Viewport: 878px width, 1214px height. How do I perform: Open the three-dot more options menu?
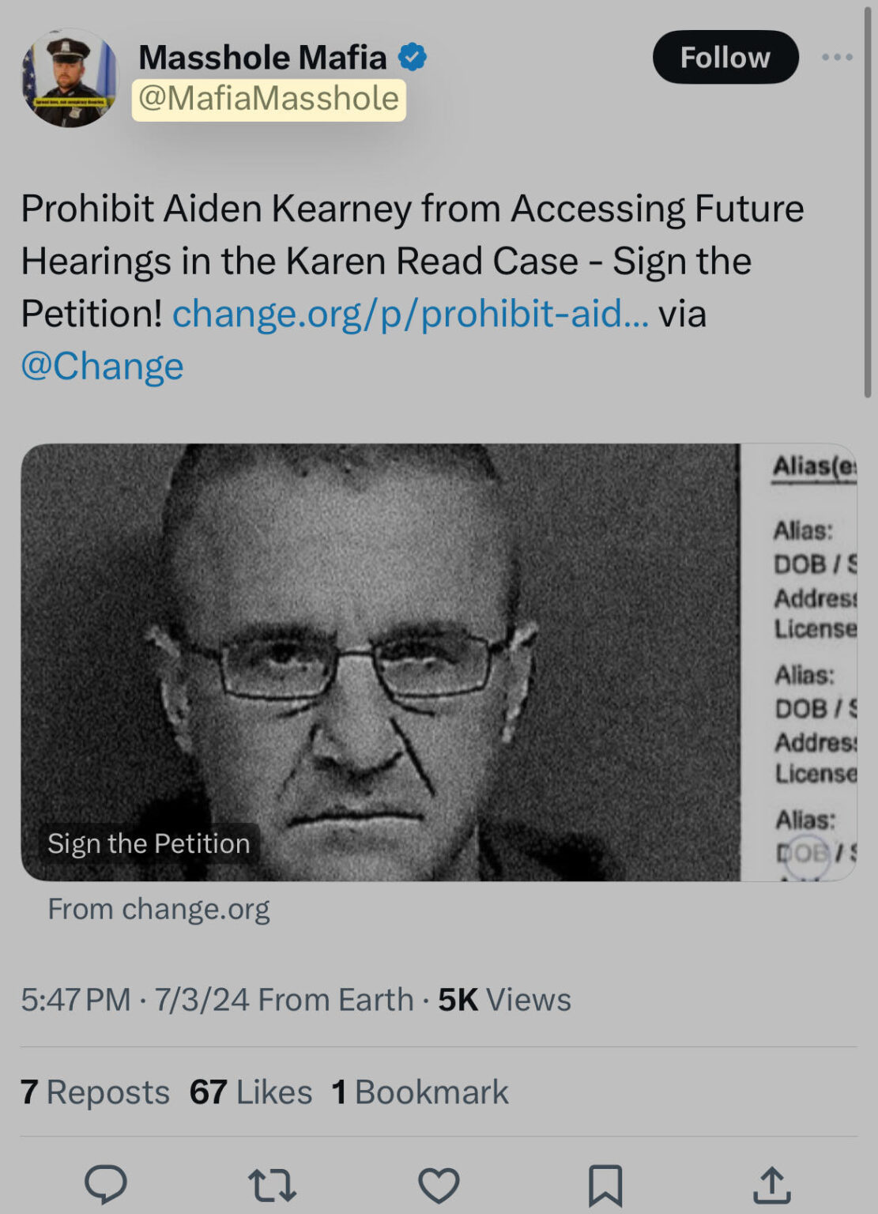tap(837, 57)
